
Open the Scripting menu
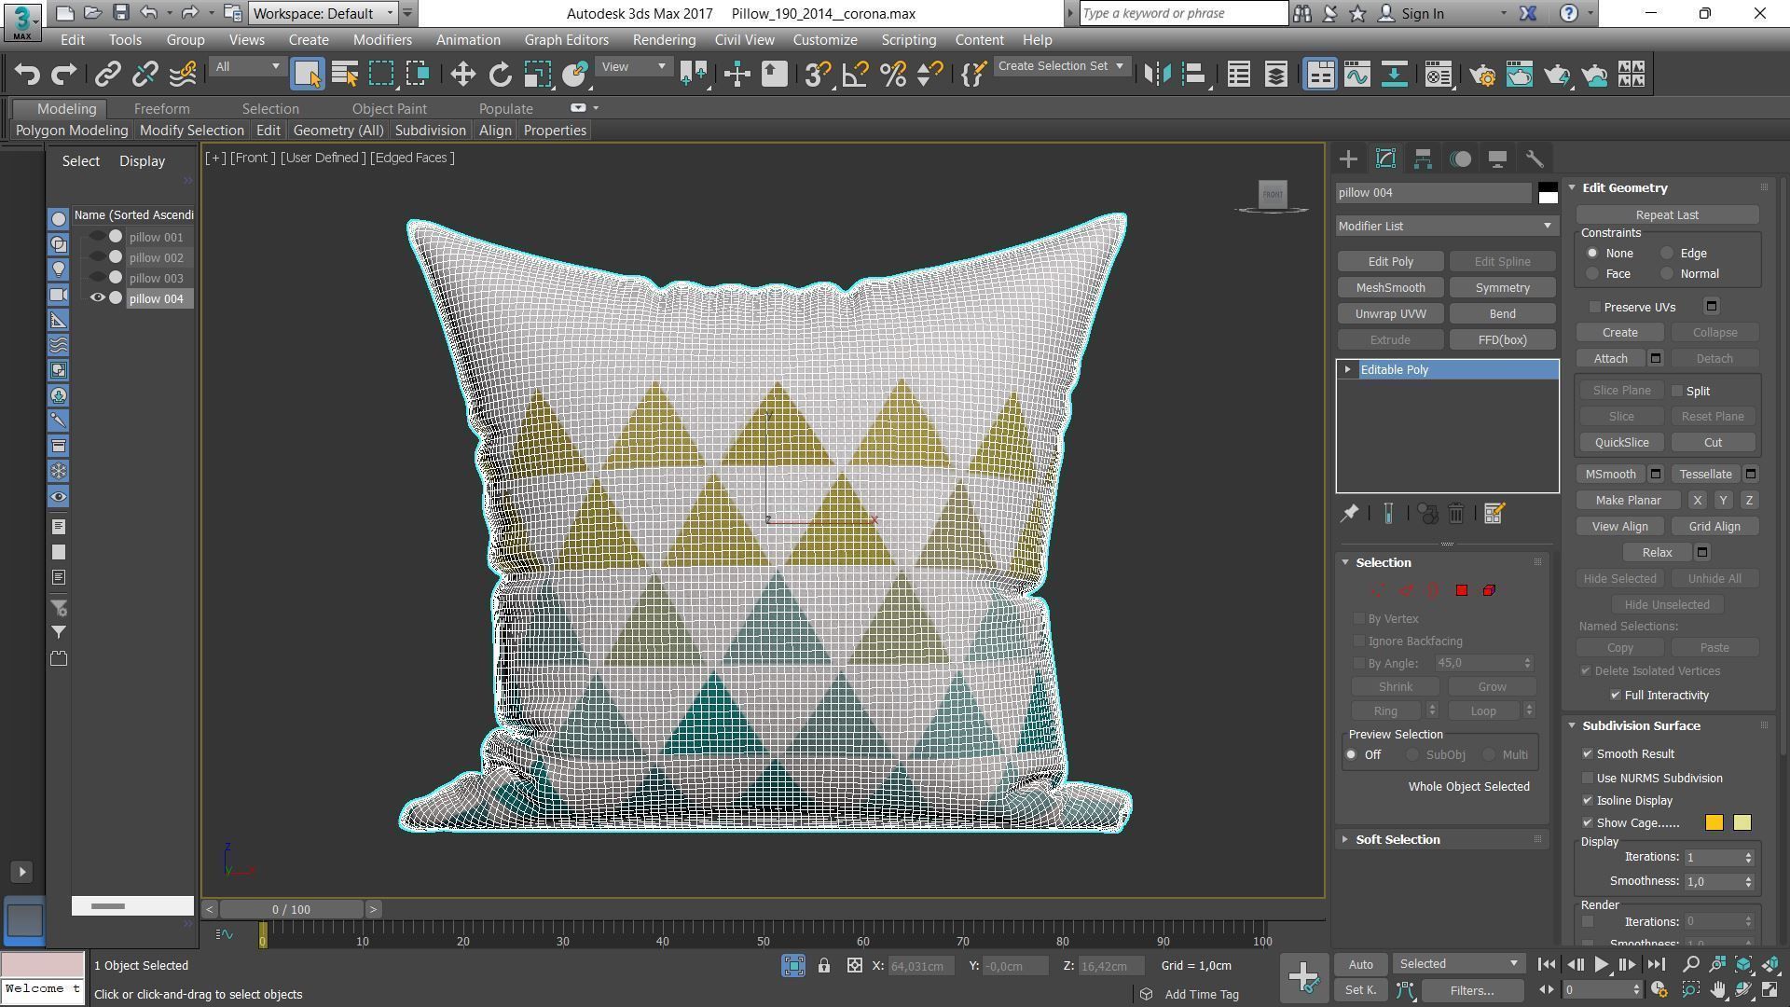pos(908,40)
